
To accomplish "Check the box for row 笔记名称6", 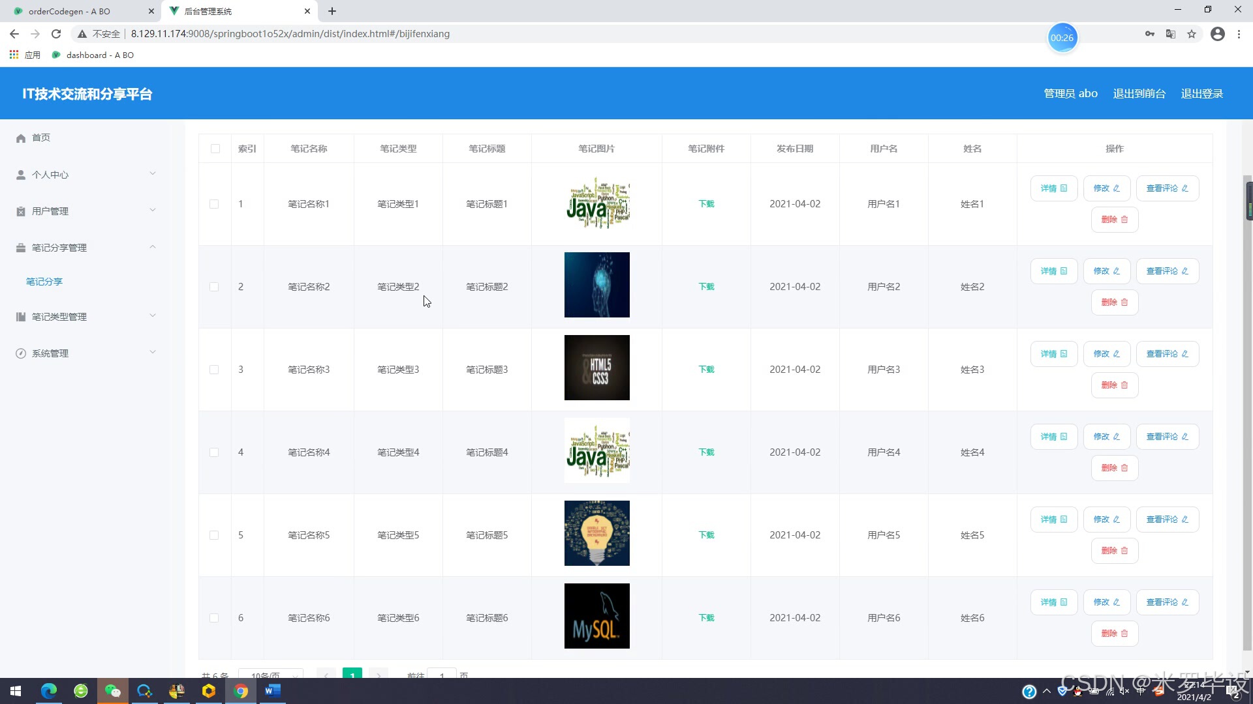I will click(x=214, y=618).
